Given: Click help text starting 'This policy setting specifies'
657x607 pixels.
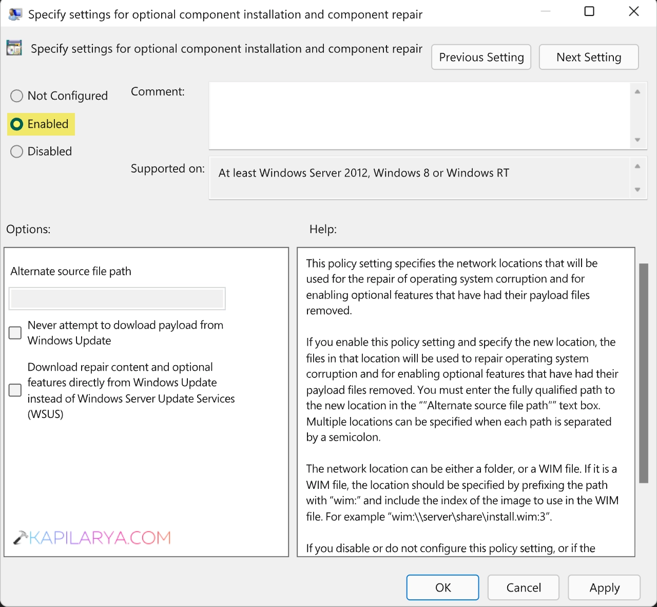Looking at the screenshot, I should (x=452, y=287).
